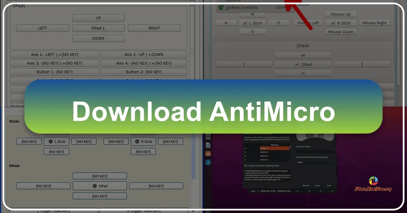Save the SDL 2 controller mapping
The width and height of the screenshot is (407, 213).
click(329, 186)
